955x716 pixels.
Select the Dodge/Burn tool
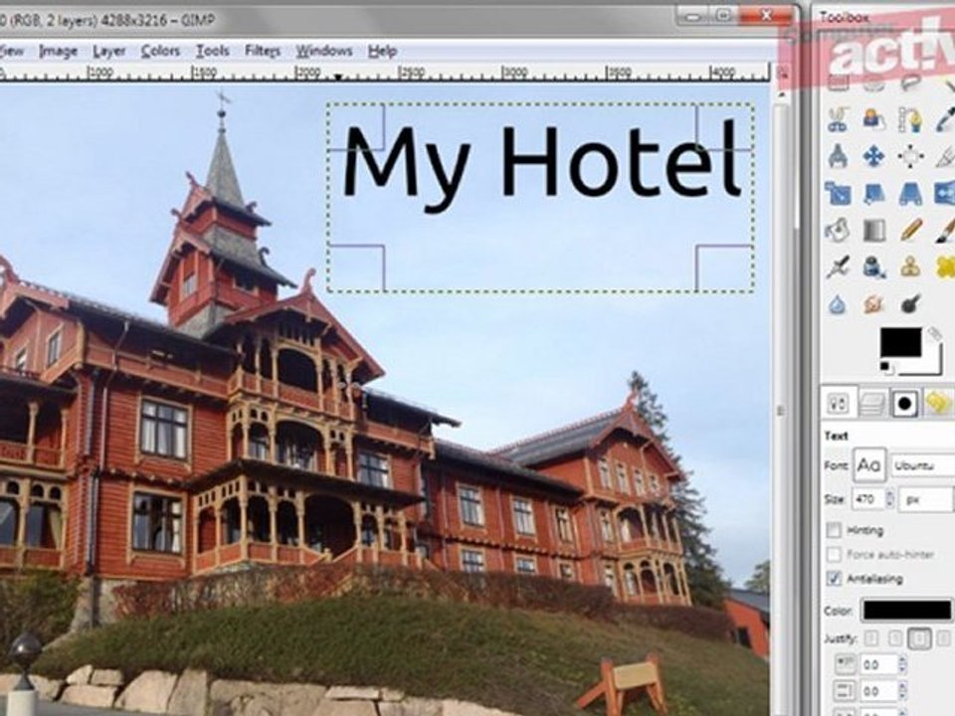pyautogui.click(x=910, y=304)
